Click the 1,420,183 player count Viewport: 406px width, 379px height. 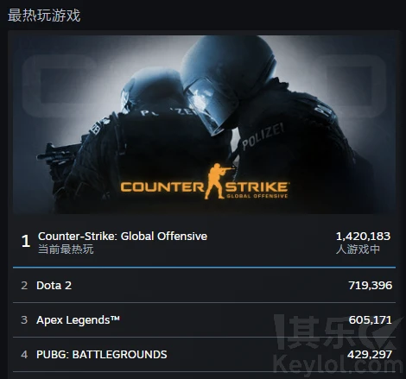point(363,237)
